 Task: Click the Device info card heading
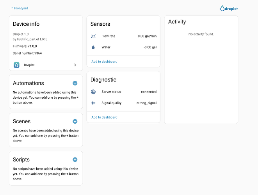tap(26, 24)
